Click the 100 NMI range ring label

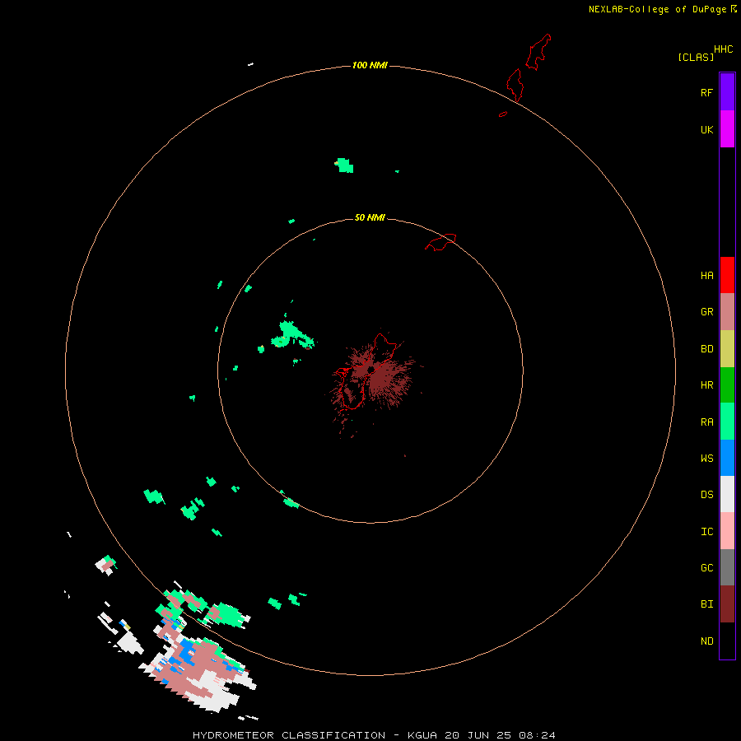(370, 65)
